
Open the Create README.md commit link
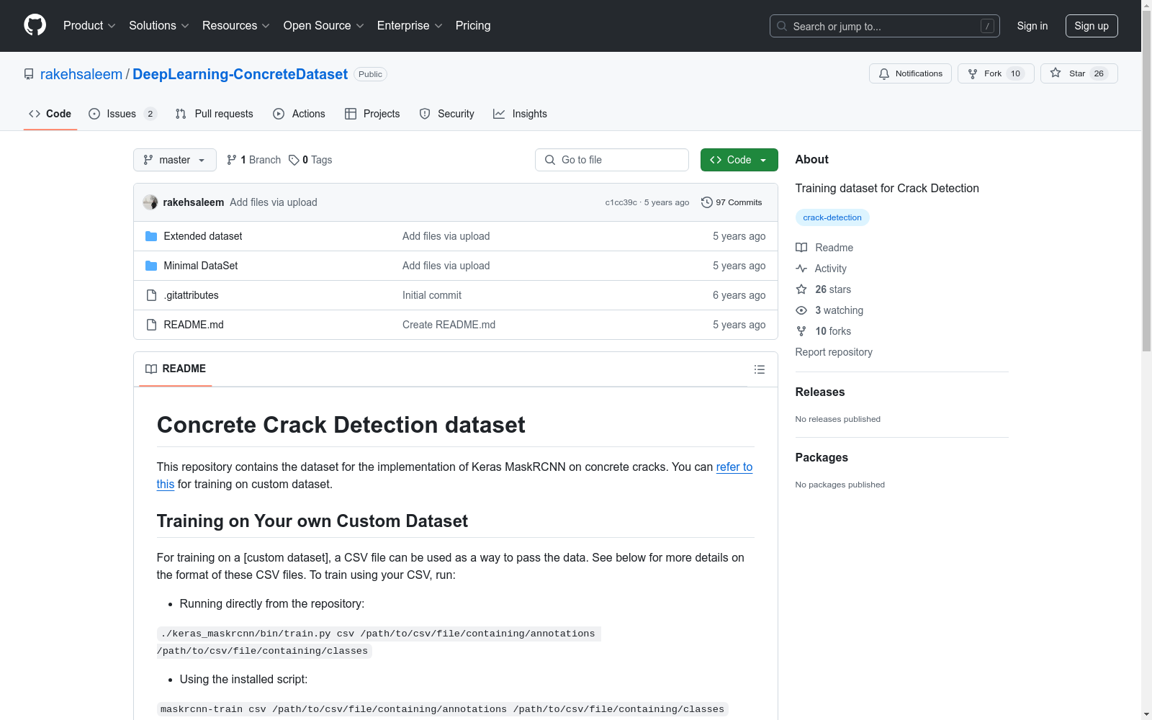pos(449,325)
